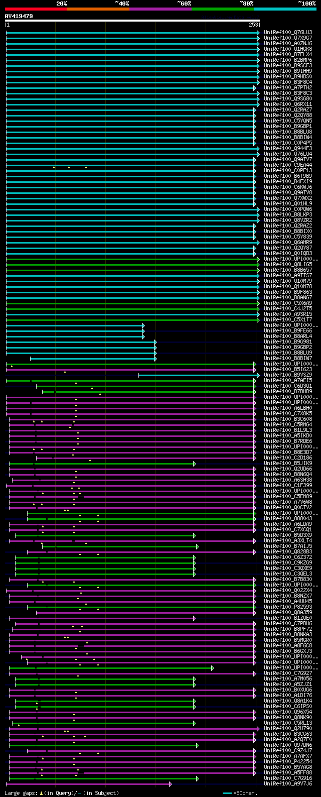The height and width of the screenshot is (797, 321).
Task: Select hit label UniRef100_A3XLT4
Action: click(288, 541)
